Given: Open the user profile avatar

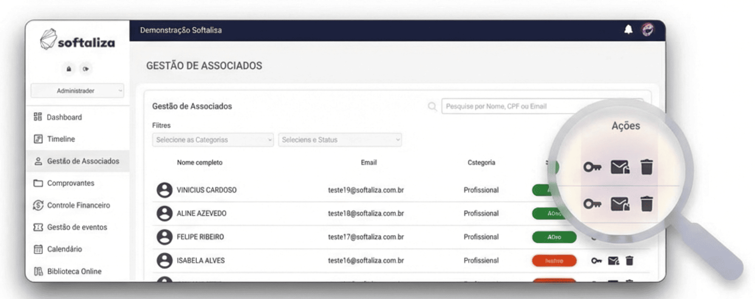Looking at the screenshot, I should coord(648,30).
